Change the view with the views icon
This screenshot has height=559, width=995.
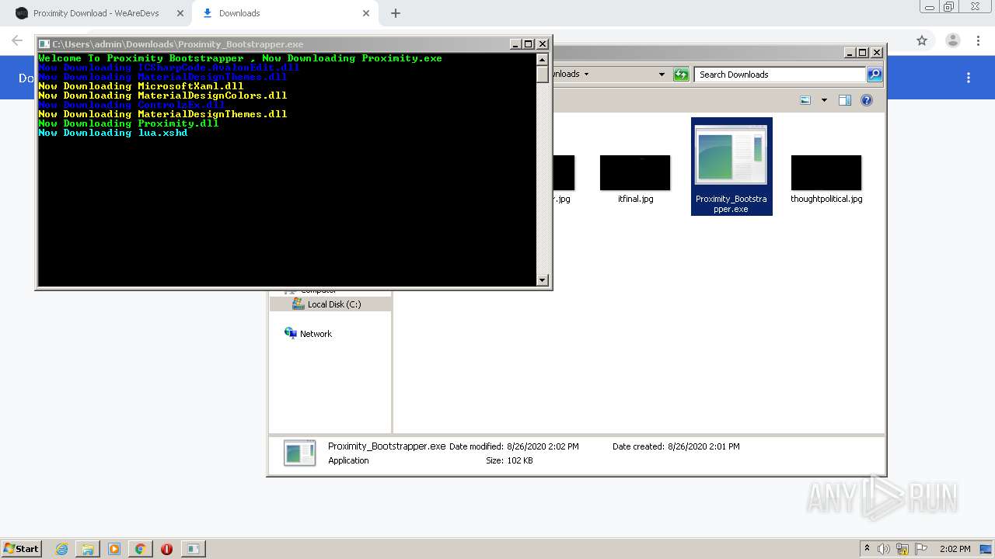tap(805, 100)
